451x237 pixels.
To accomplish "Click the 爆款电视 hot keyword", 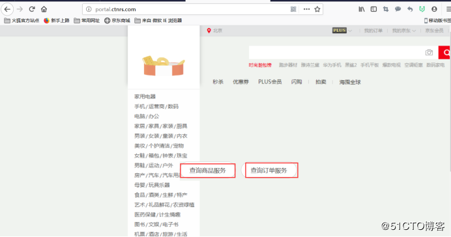I will pyautogui.click(x=392, y=65).
